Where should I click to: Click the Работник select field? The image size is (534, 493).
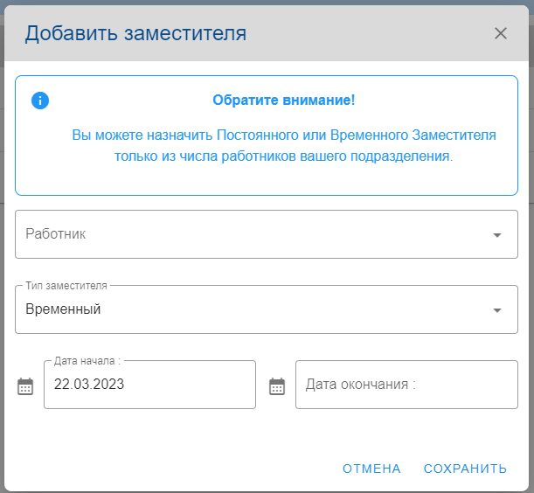click(x=253, y=234)
